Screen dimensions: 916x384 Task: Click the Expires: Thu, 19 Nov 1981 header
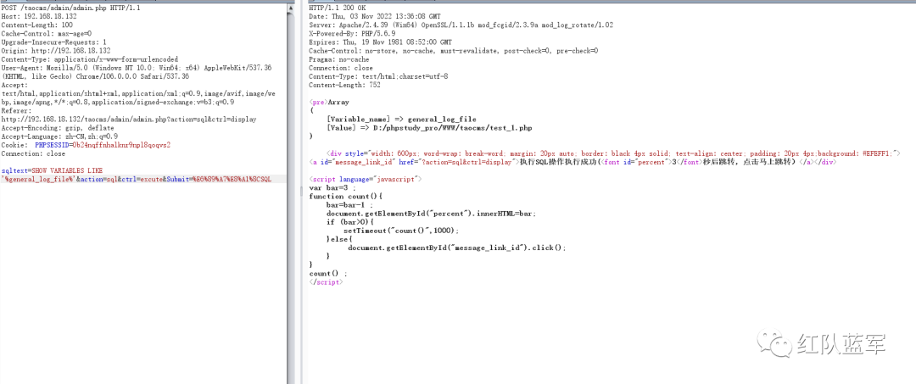[380, 42]
